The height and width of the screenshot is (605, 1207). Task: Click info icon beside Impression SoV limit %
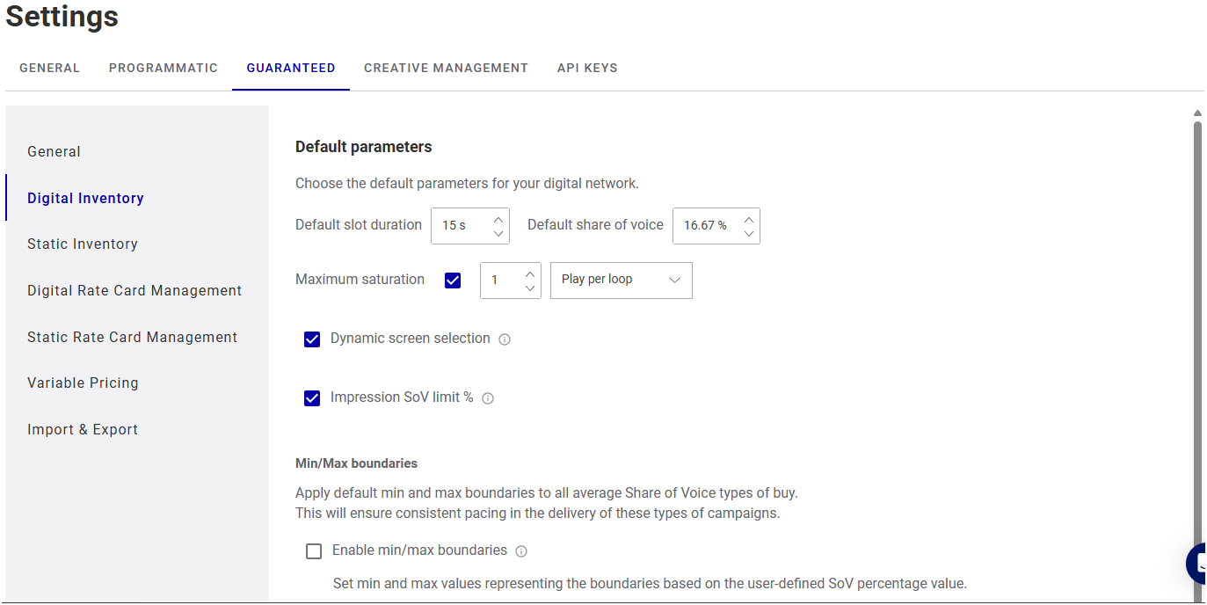pyautogui.click(x=488, y=398)
